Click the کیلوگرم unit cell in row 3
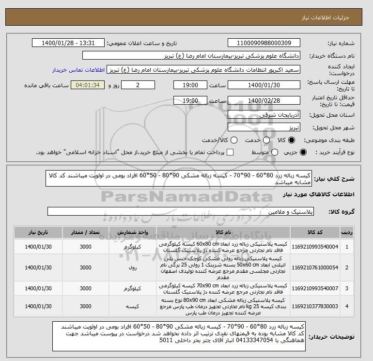Image resolution: width=373 pixels, height=361 pixels. [x=133, y=288]
